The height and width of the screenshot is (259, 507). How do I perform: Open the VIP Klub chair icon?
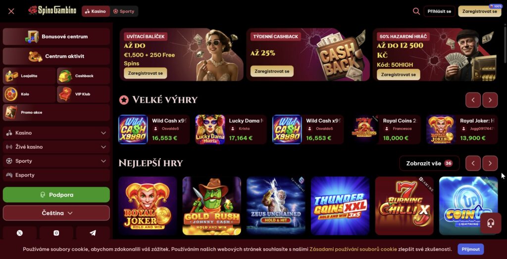pyautogui.click(x=65, y=94)
